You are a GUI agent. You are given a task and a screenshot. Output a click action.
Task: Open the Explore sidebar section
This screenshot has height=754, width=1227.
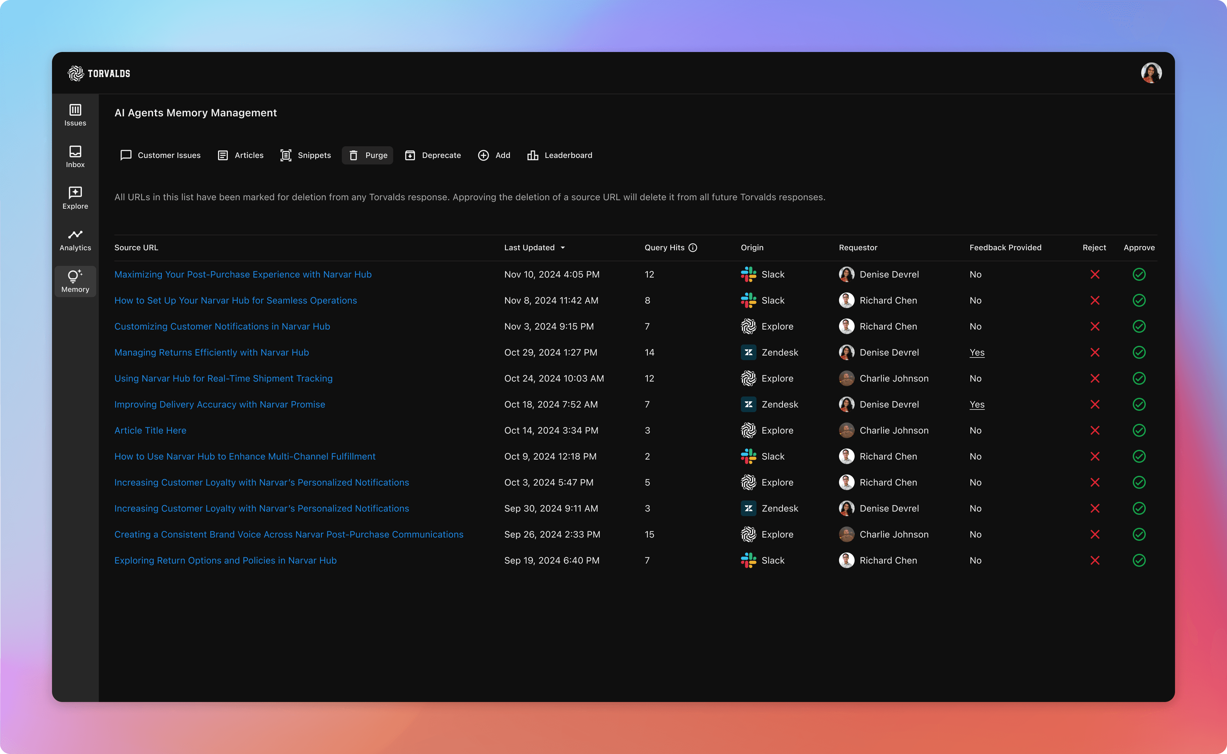coord(75,198)
